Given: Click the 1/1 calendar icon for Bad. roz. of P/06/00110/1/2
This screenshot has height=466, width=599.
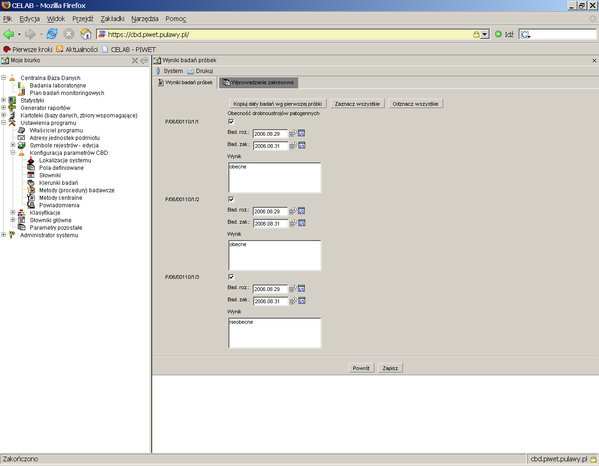Looking at the screenshot, I should [302, 211].
